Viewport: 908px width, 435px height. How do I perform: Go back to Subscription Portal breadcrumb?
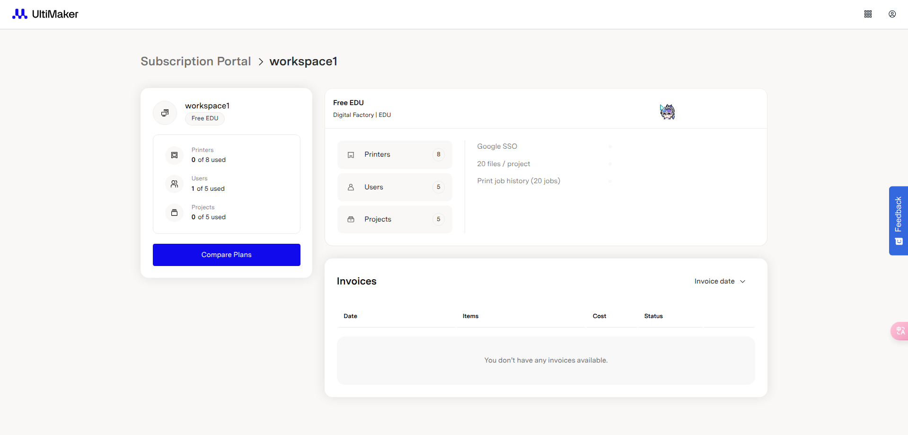tap(195, 62)
